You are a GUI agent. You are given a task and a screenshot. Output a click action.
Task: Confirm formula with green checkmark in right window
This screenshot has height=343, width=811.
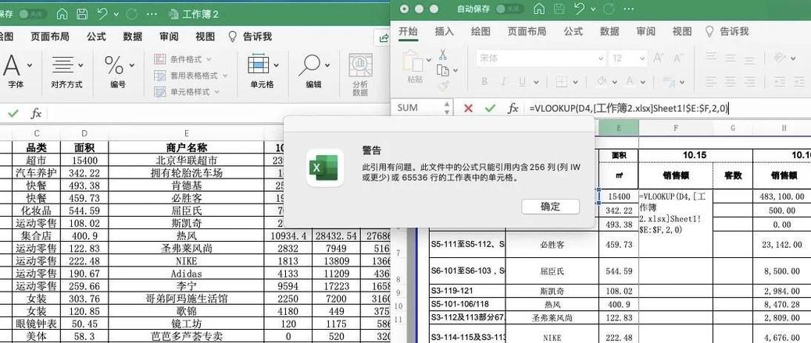tap(490, 108)
